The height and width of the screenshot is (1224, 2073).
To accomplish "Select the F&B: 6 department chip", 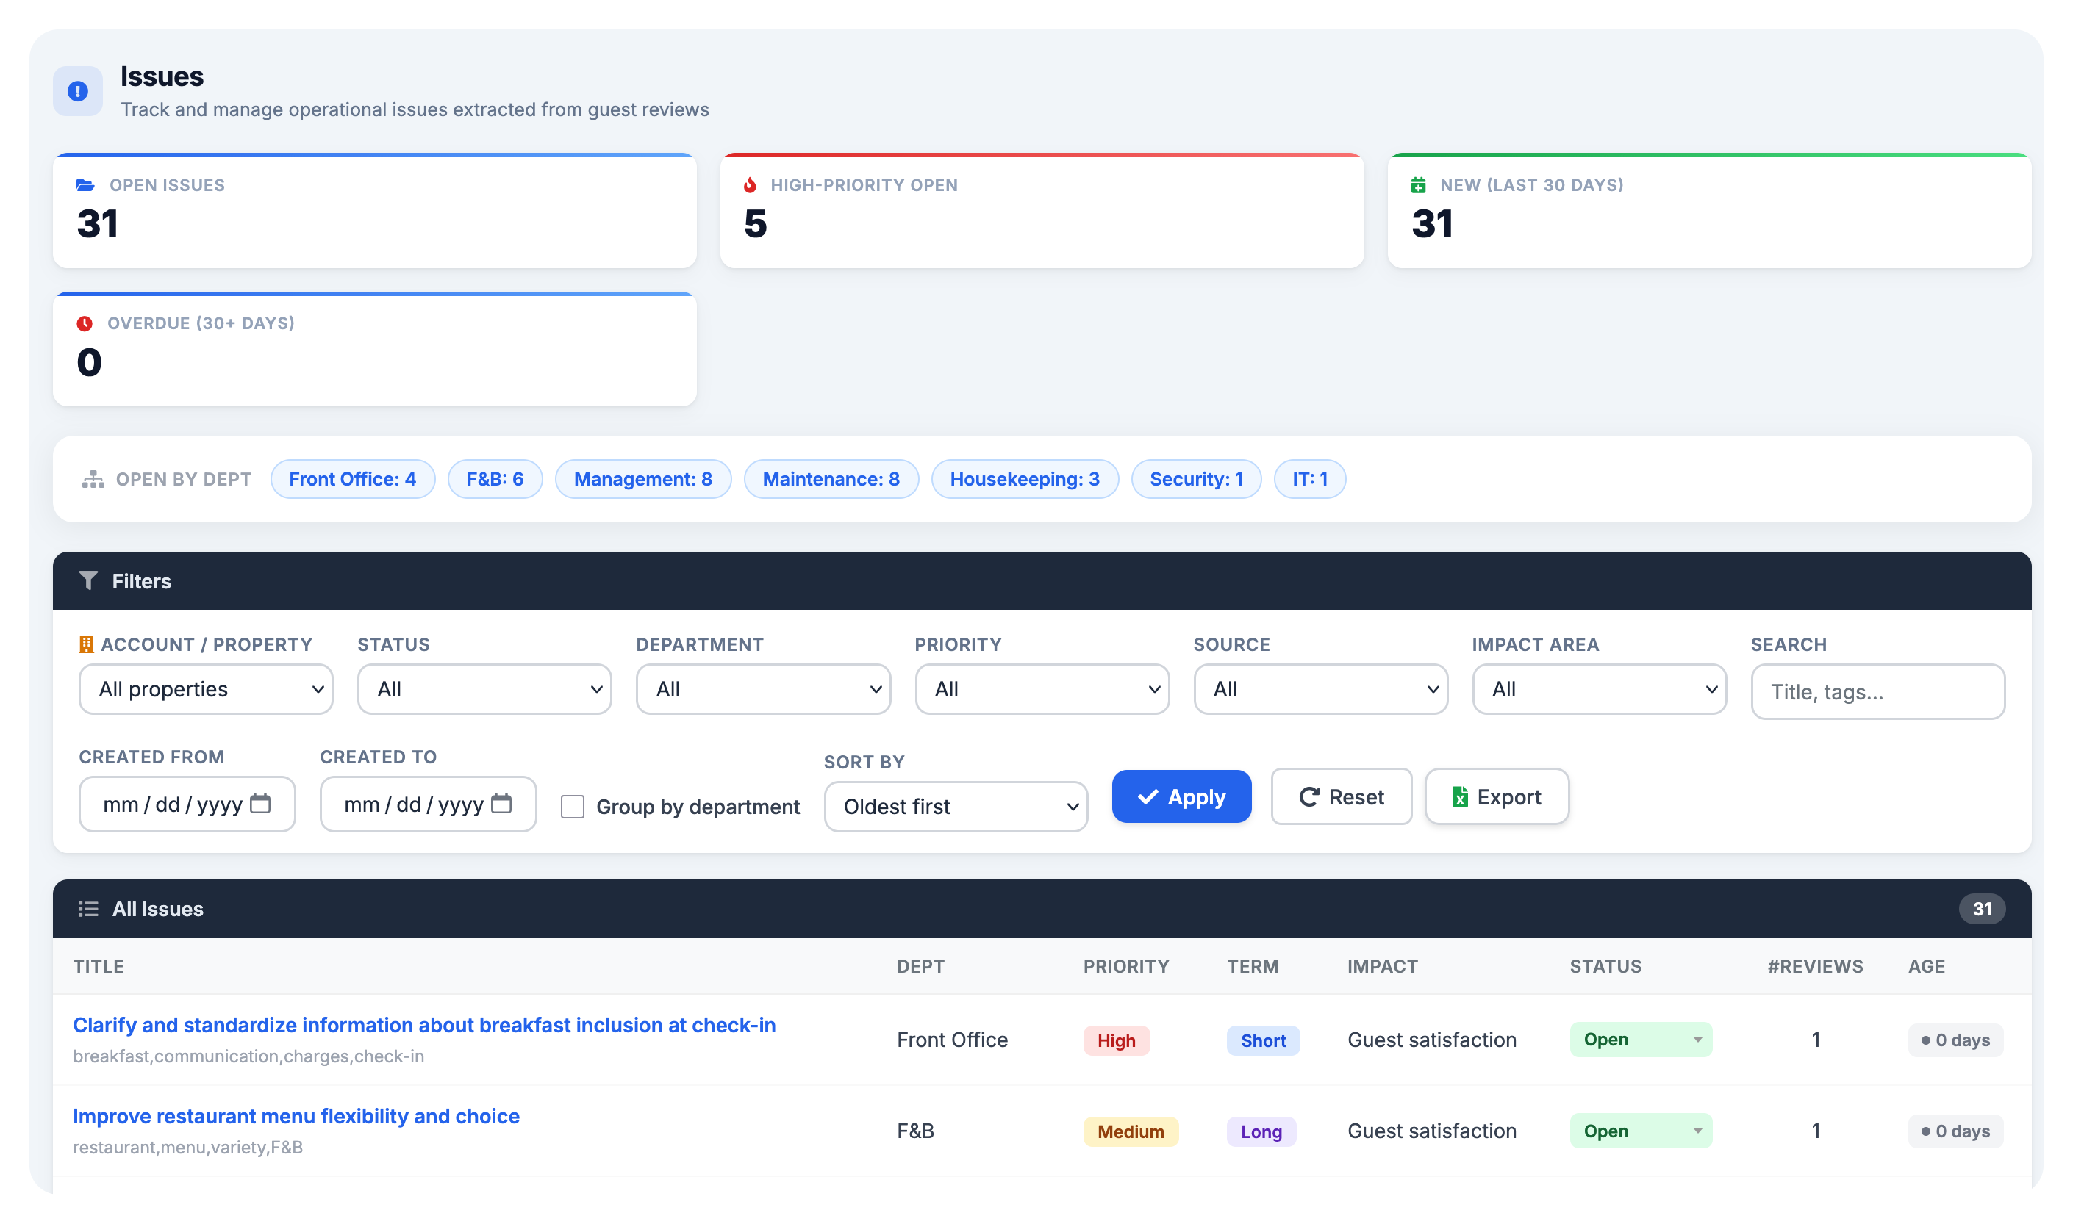I will 495,479.
